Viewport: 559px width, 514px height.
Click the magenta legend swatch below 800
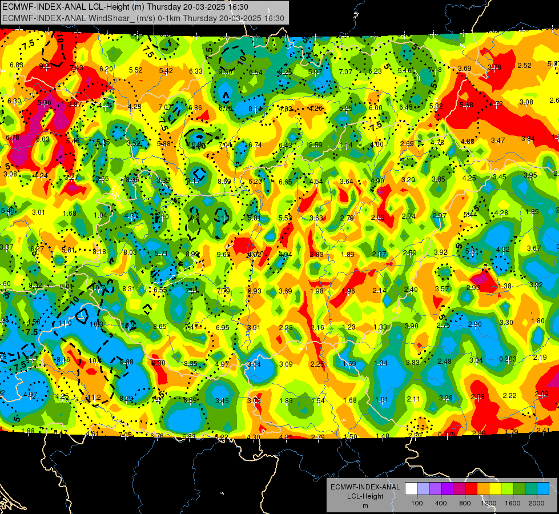tap(459, 489)
